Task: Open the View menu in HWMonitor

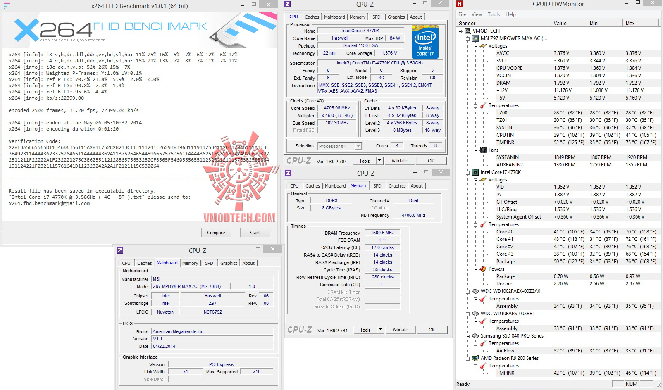Action: click(x=477, y=14)
